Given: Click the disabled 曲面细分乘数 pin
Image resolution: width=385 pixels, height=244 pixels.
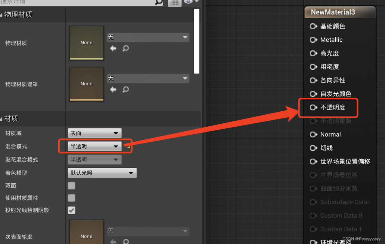Looking at the screenshot, I should pyautogui.click(x=313, y=188).
